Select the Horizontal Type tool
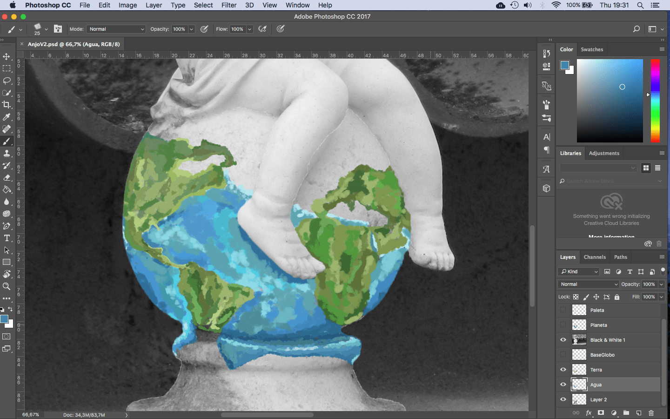Viewport: 670px width, 419px height. pos(7,238)
